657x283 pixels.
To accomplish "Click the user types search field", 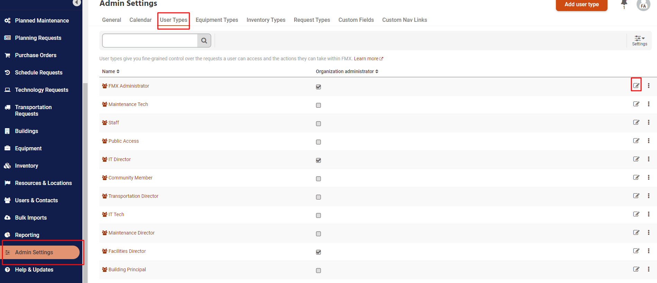I will [150, 41].
